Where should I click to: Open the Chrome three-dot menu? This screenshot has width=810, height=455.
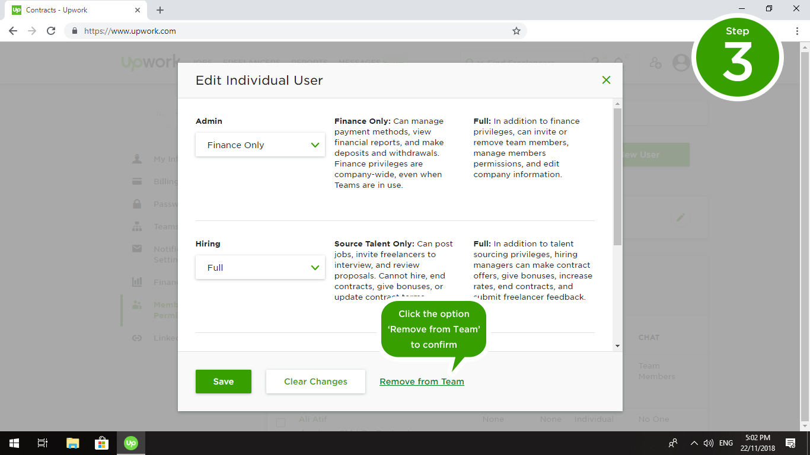point(797,31)
